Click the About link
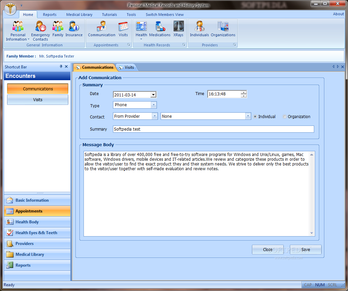 point(338,14)
